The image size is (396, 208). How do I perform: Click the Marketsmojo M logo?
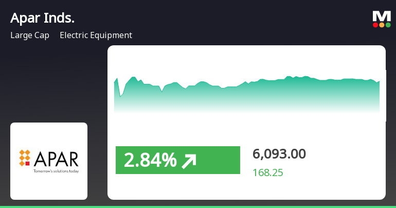[x=382, y=16]
